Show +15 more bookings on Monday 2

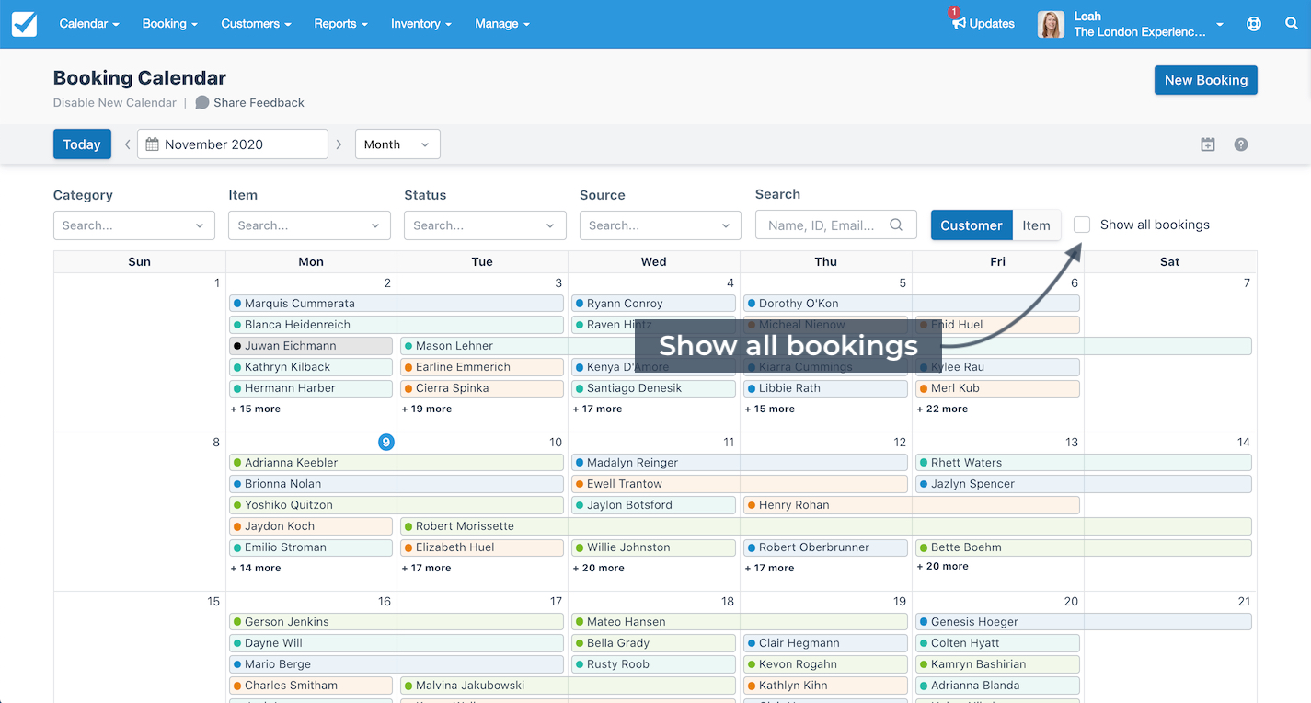pyautogui.click(x=256, y=409)
